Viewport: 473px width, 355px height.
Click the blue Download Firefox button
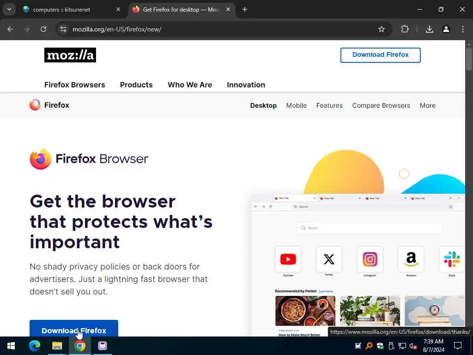click(x=74, y=329)
